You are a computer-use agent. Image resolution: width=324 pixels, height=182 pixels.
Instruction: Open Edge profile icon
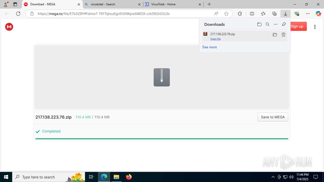[6, 4]
